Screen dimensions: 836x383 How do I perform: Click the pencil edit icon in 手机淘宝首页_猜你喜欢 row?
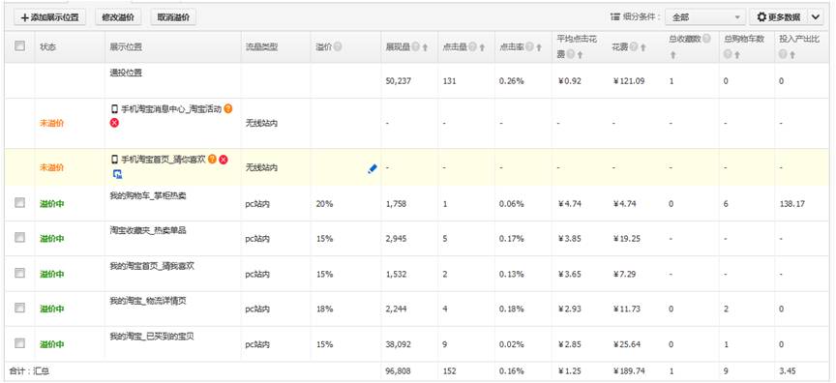click(373, 169)
